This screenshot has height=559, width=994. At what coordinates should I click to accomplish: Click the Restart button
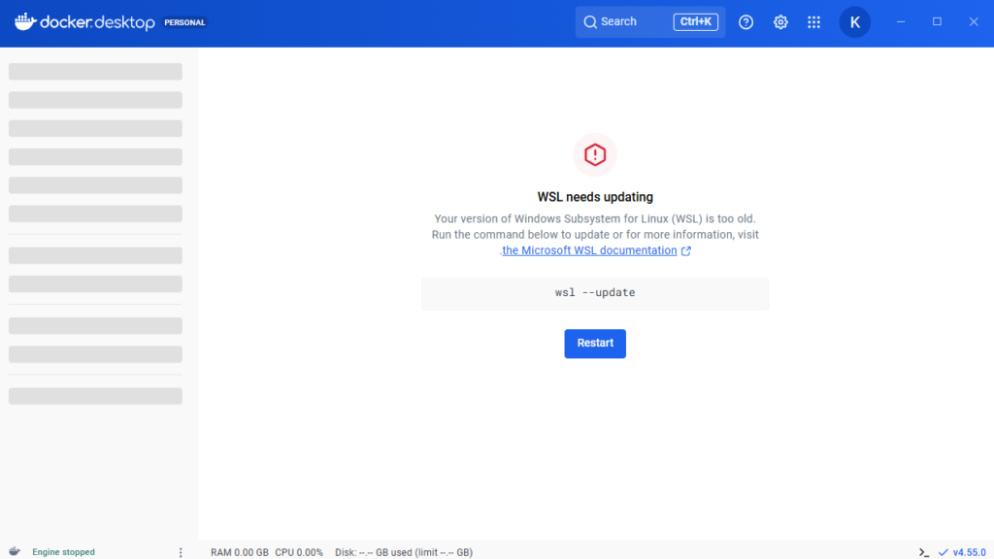[595, 344]
